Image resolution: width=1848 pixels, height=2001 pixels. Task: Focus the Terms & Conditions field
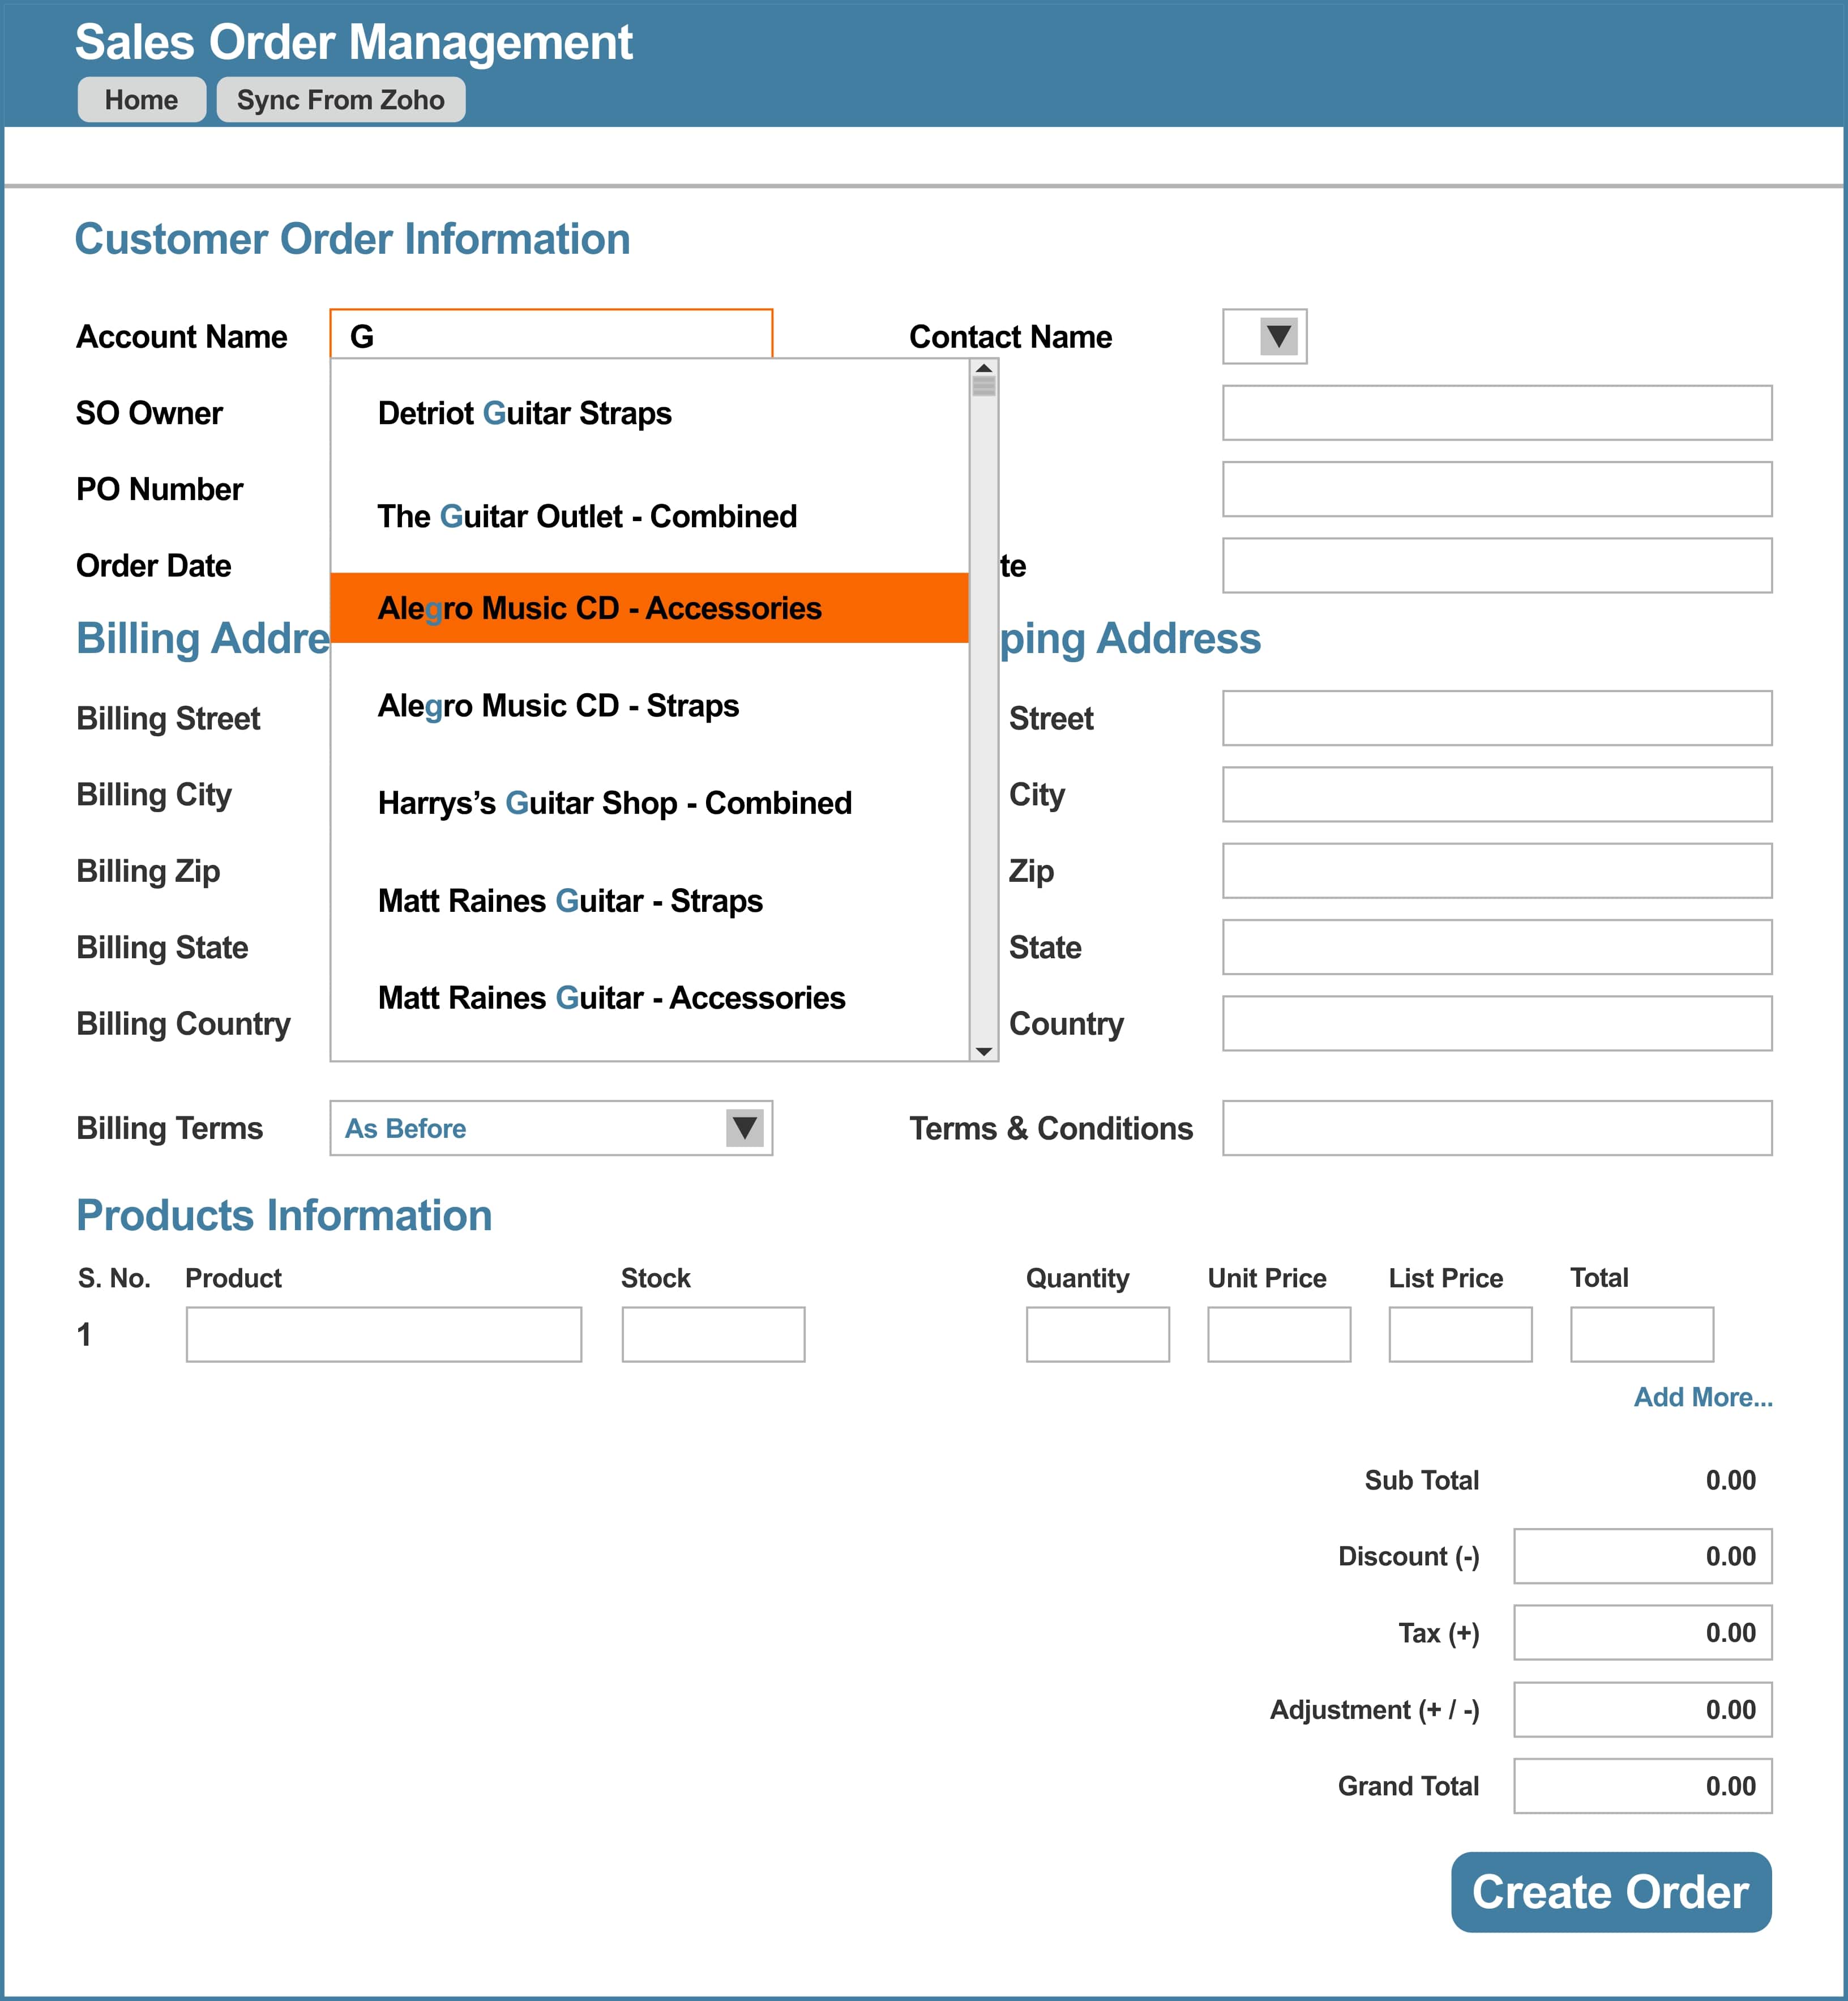point(1496,1128)
